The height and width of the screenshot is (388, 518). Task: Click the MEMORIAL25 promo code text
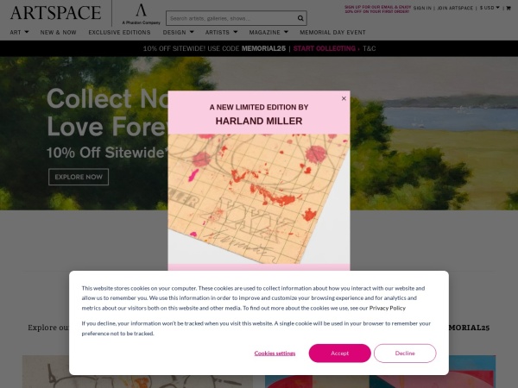263,48
